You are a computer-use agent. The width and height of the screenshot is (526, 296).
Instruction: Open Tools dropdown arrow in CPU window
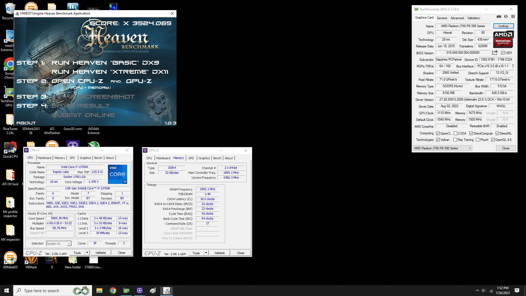pyautogui.click(x=87, y=253)
